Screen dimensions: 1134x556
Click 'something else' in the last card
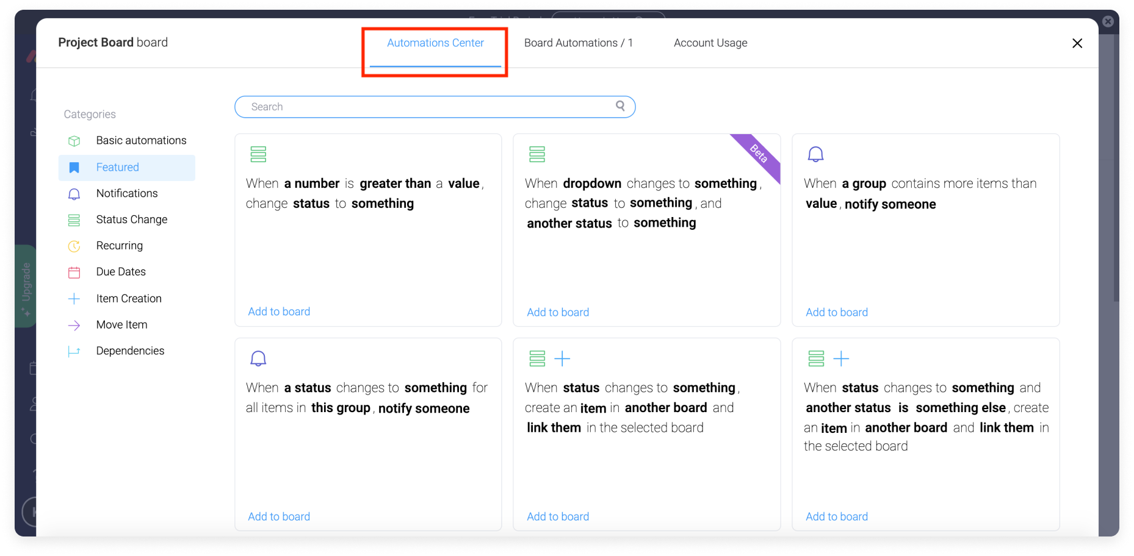(961, 408)
